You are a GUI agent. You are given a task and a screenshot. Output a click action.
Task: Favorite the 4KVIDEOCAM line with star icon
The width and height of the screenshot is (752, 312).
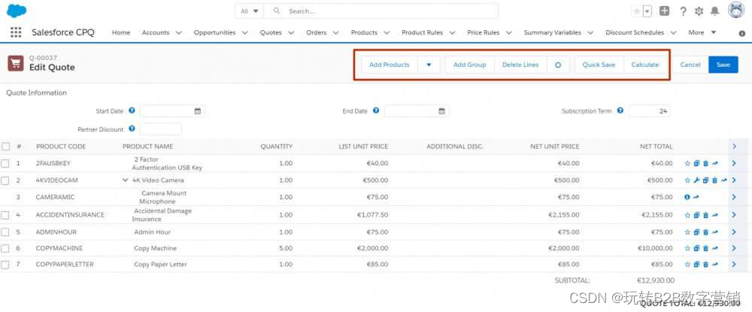coord(687,180)
